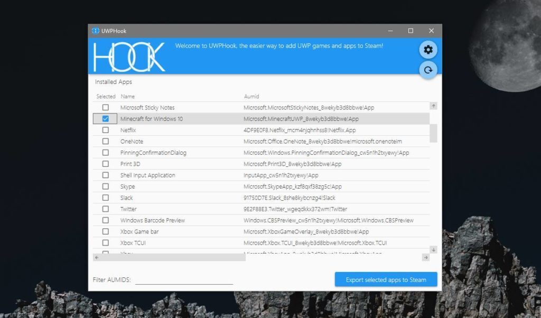Check the Twitter checkbox

tap(105, 209)
